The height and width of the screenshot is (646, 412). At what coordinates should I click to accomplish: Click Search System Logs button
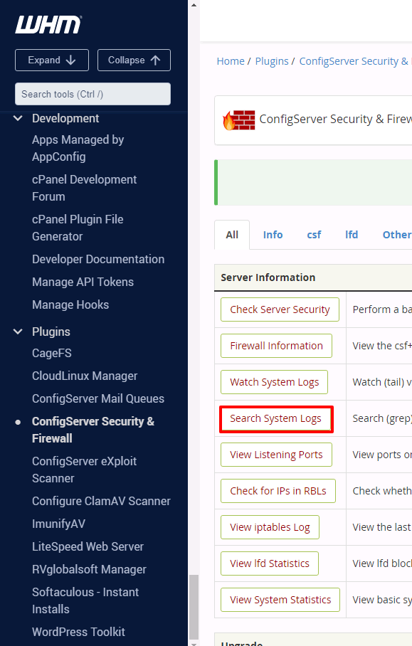click(x=276, y=418)
